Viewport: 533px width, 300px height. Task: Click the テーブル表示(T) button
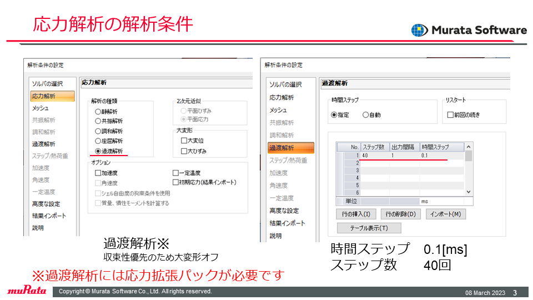tap(369, 228)
